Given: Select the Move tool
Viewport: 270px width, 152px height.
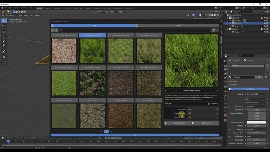Looking at the screenshot, I should click(4, 31).
